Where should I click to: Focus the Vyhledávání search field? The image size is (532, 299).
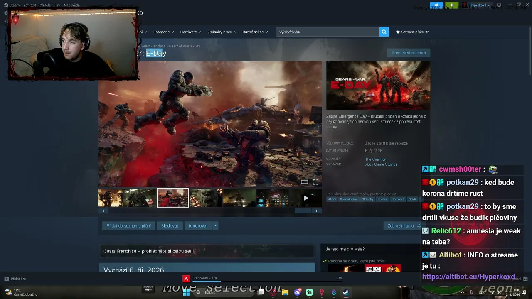click(328, 32)
